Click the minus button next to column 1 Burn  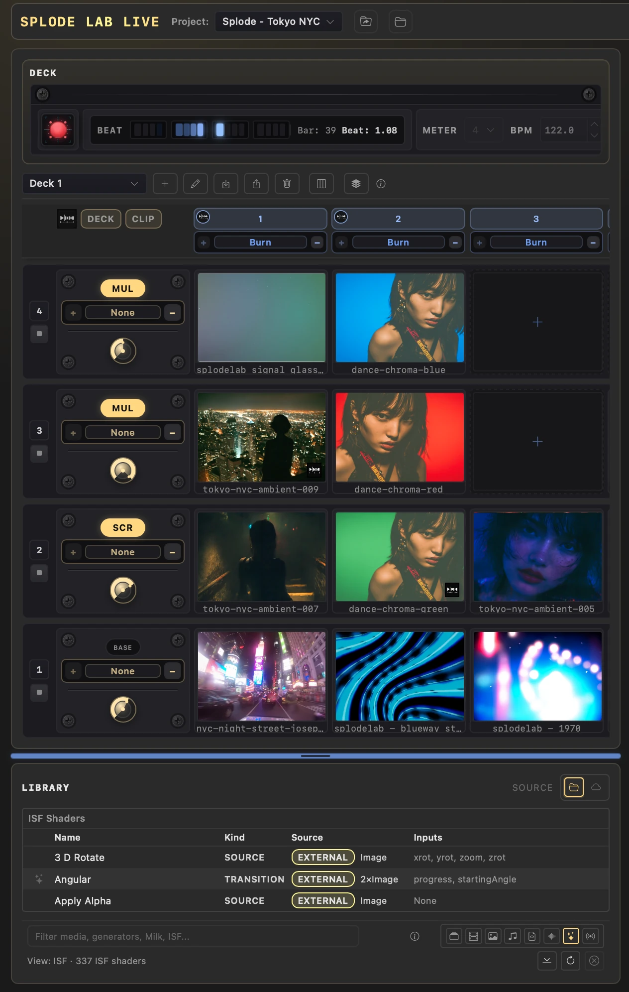click(x=317, y=243)
